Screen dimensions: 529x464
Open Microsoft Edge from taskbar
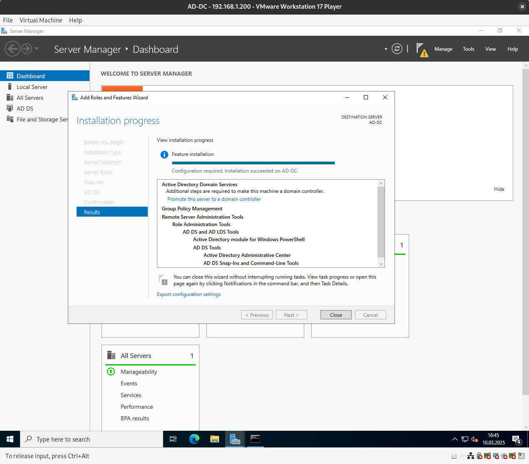click(x=194, y=439)
